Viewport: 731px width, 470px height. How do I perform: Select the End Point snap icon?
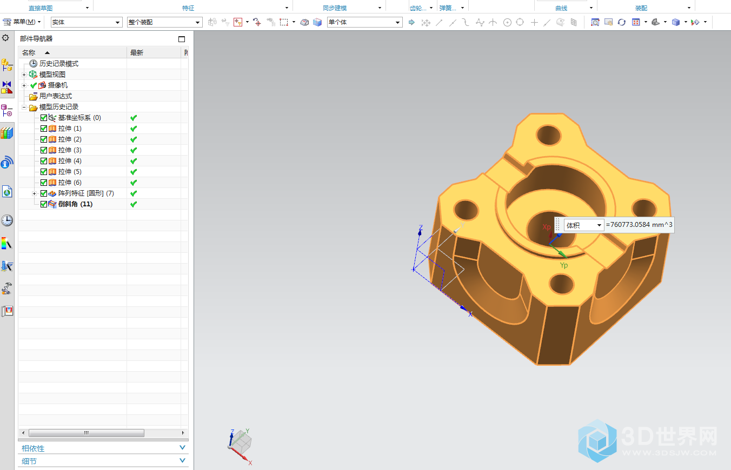coord(440,22)
